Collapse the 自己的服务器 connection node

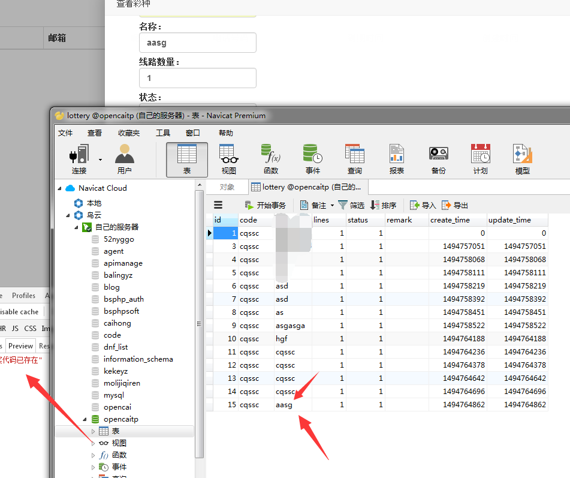(76, 227)
